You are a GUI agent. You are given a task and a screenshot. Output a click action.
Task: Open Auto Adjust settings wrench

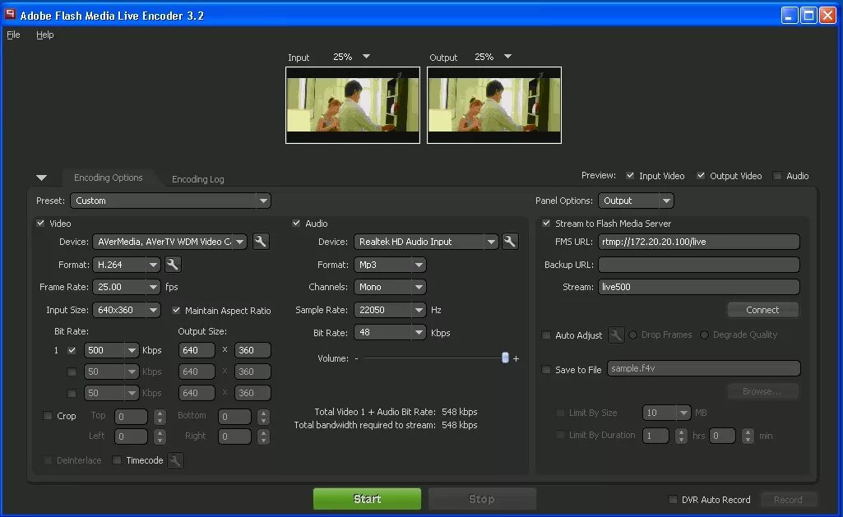click(615, 335)
